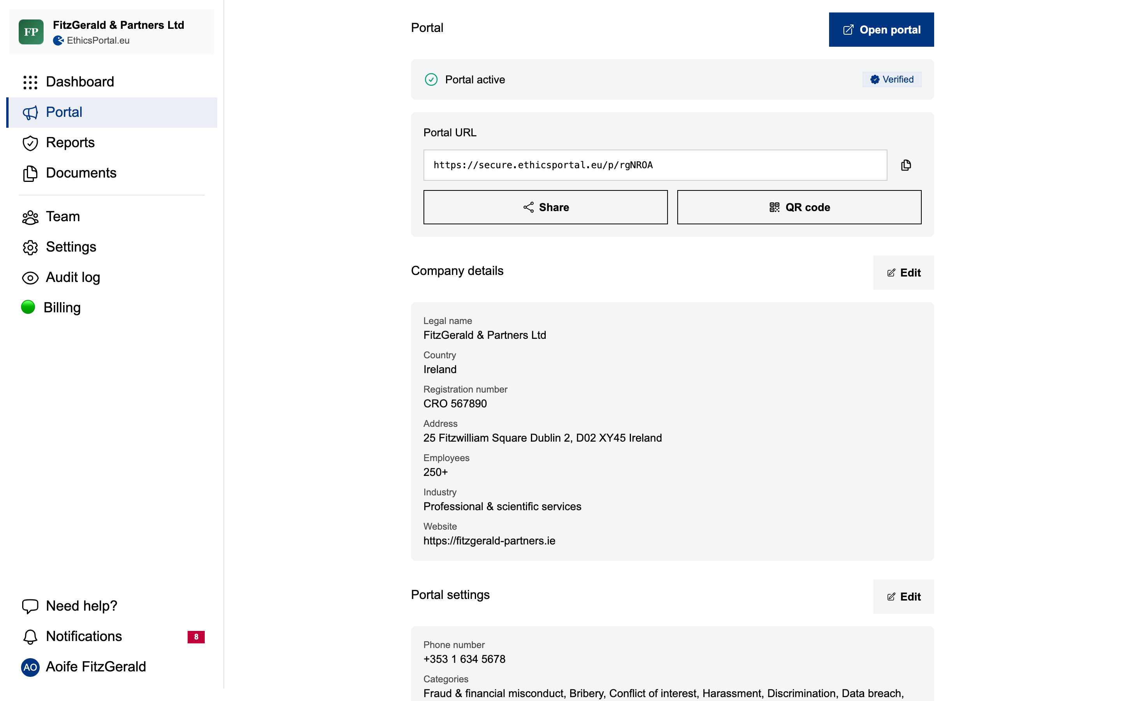Click the Notifications bell icon
Screen dimensions: 1121x701
(30, 637)
